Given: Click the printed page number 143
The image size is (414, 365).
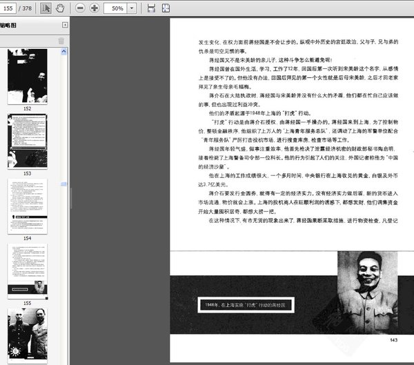Looking at the screenshot, I should click(x=394, y=340).
